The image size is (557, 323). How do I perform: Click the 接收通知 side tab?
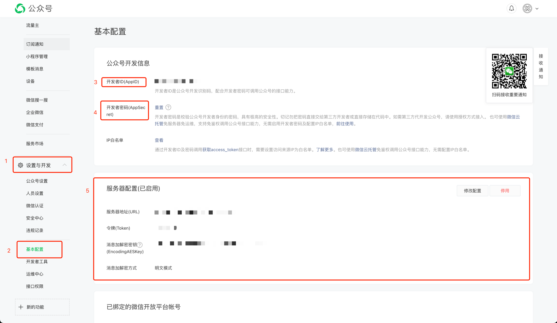(541, 66)
